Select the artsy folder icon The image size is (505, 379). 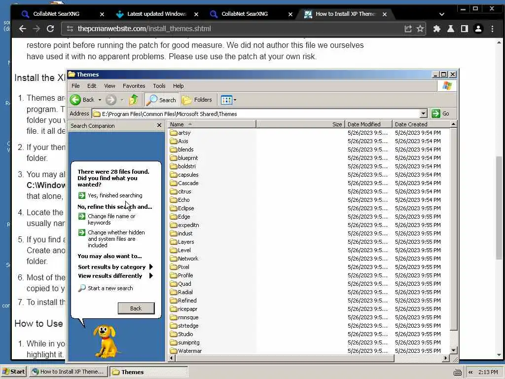point(174,132)
